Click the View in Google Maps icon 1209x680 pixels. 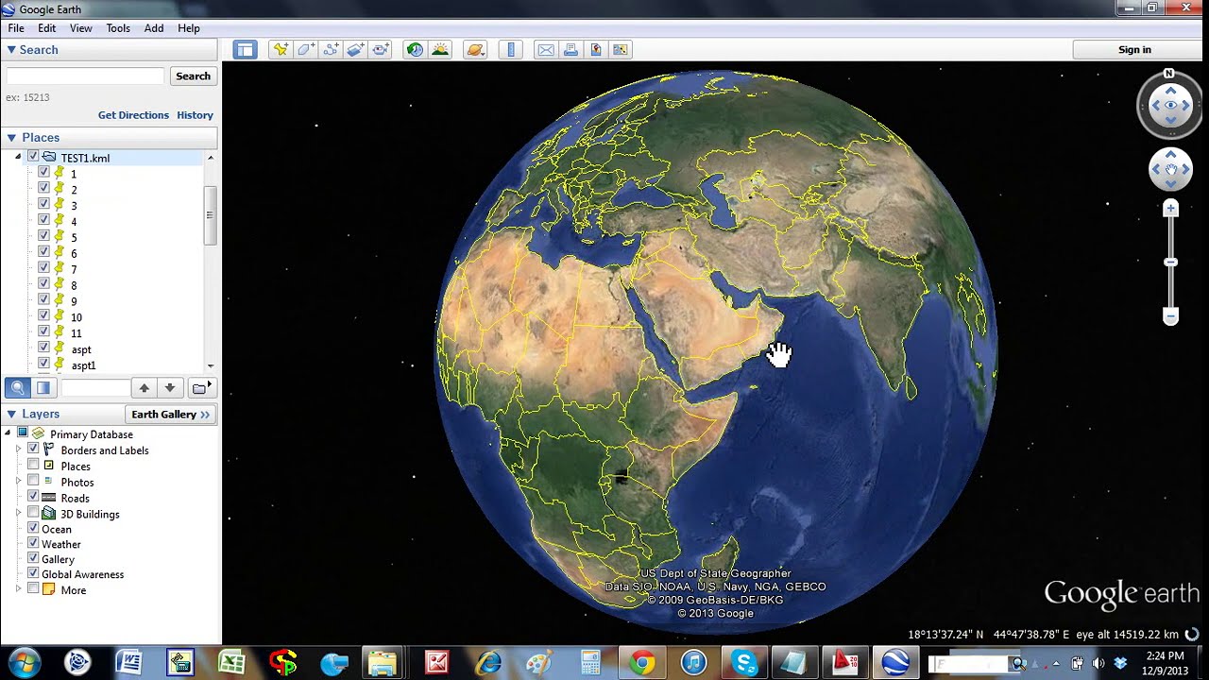tap(621, 50)
